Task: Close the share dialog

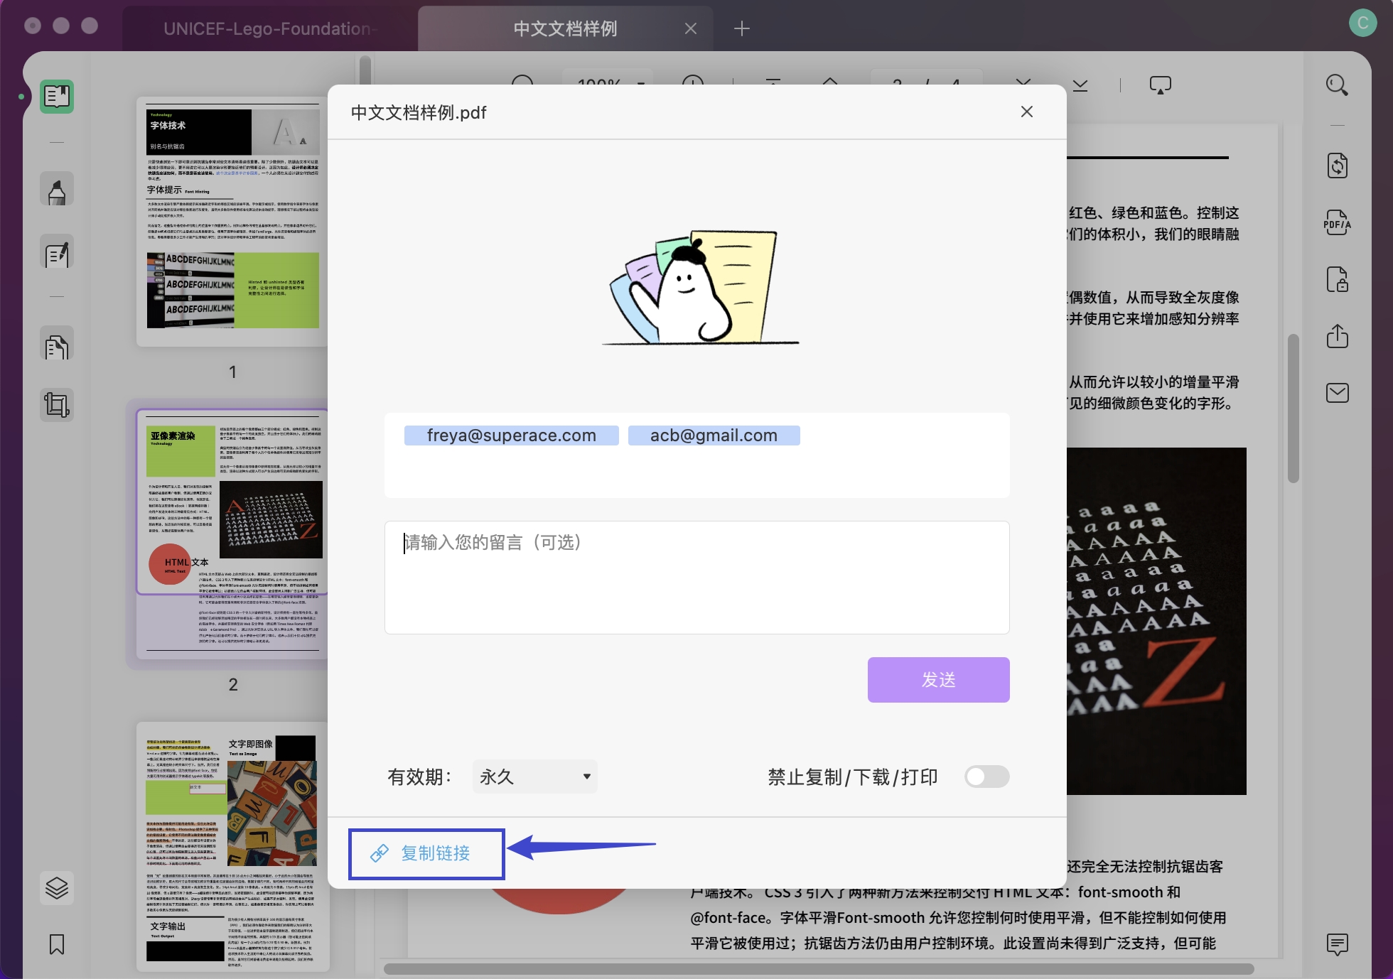Action: click(1026, 112)
